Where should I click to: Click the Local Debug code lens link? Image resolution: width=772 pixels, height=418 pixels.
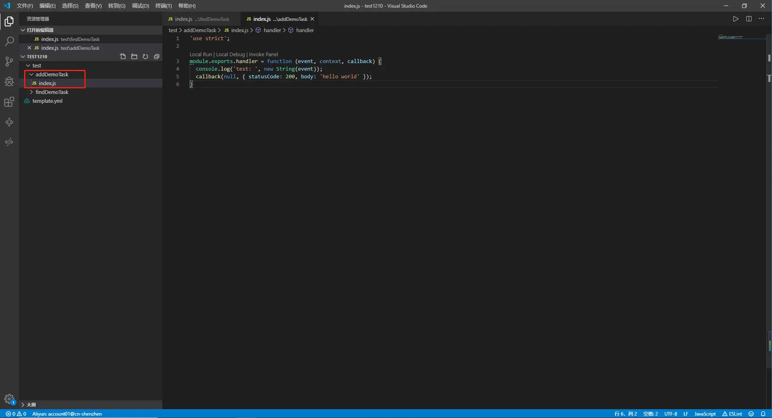[230, 55]
